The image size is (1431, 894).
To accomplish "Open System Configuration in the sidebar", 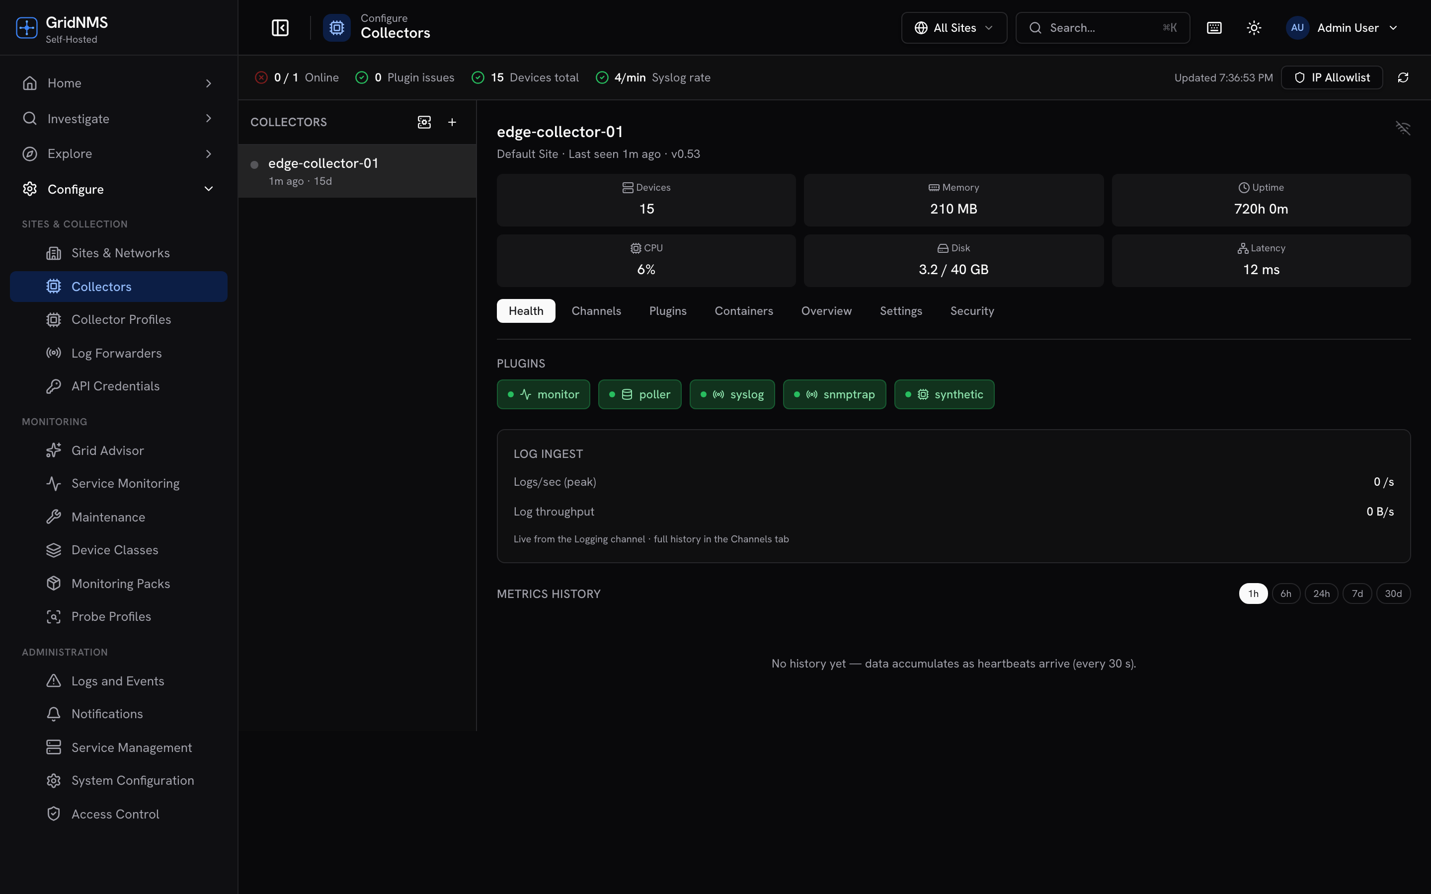I will (x=119, y=780).
